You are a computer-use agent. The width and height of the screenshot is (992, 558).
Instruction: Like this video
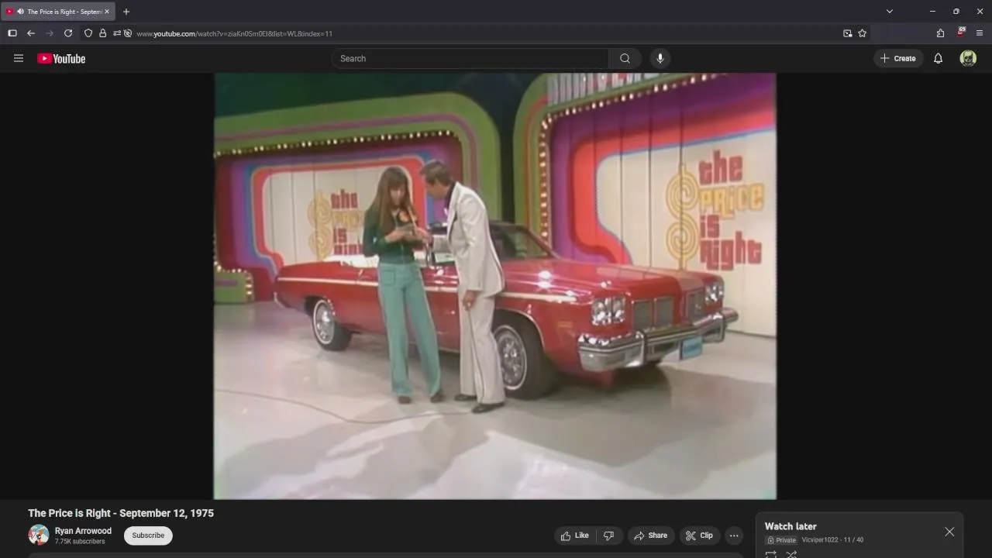[x=575, y=536]
